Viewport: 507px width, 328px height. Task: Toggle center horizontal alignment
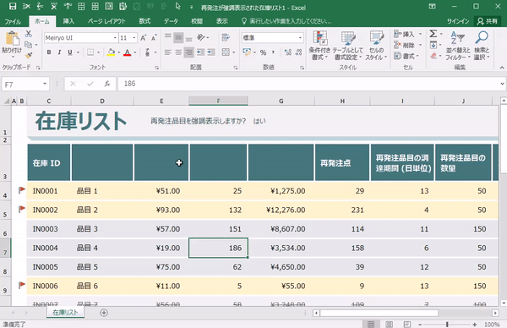pyautogui.click(x=178, y=52)
